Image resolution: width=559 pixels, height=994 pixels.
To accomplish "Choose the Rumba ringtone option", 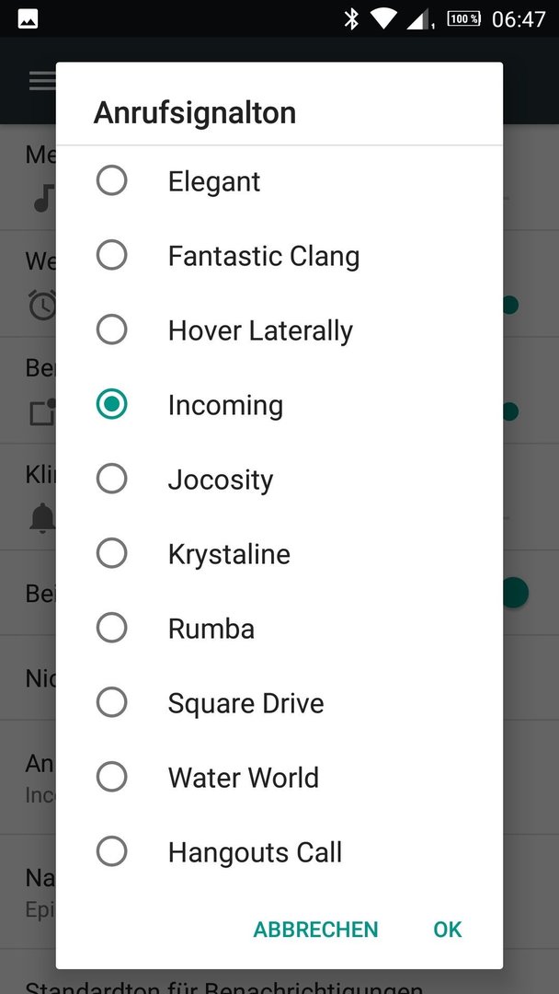I will (x=111, y=628).
